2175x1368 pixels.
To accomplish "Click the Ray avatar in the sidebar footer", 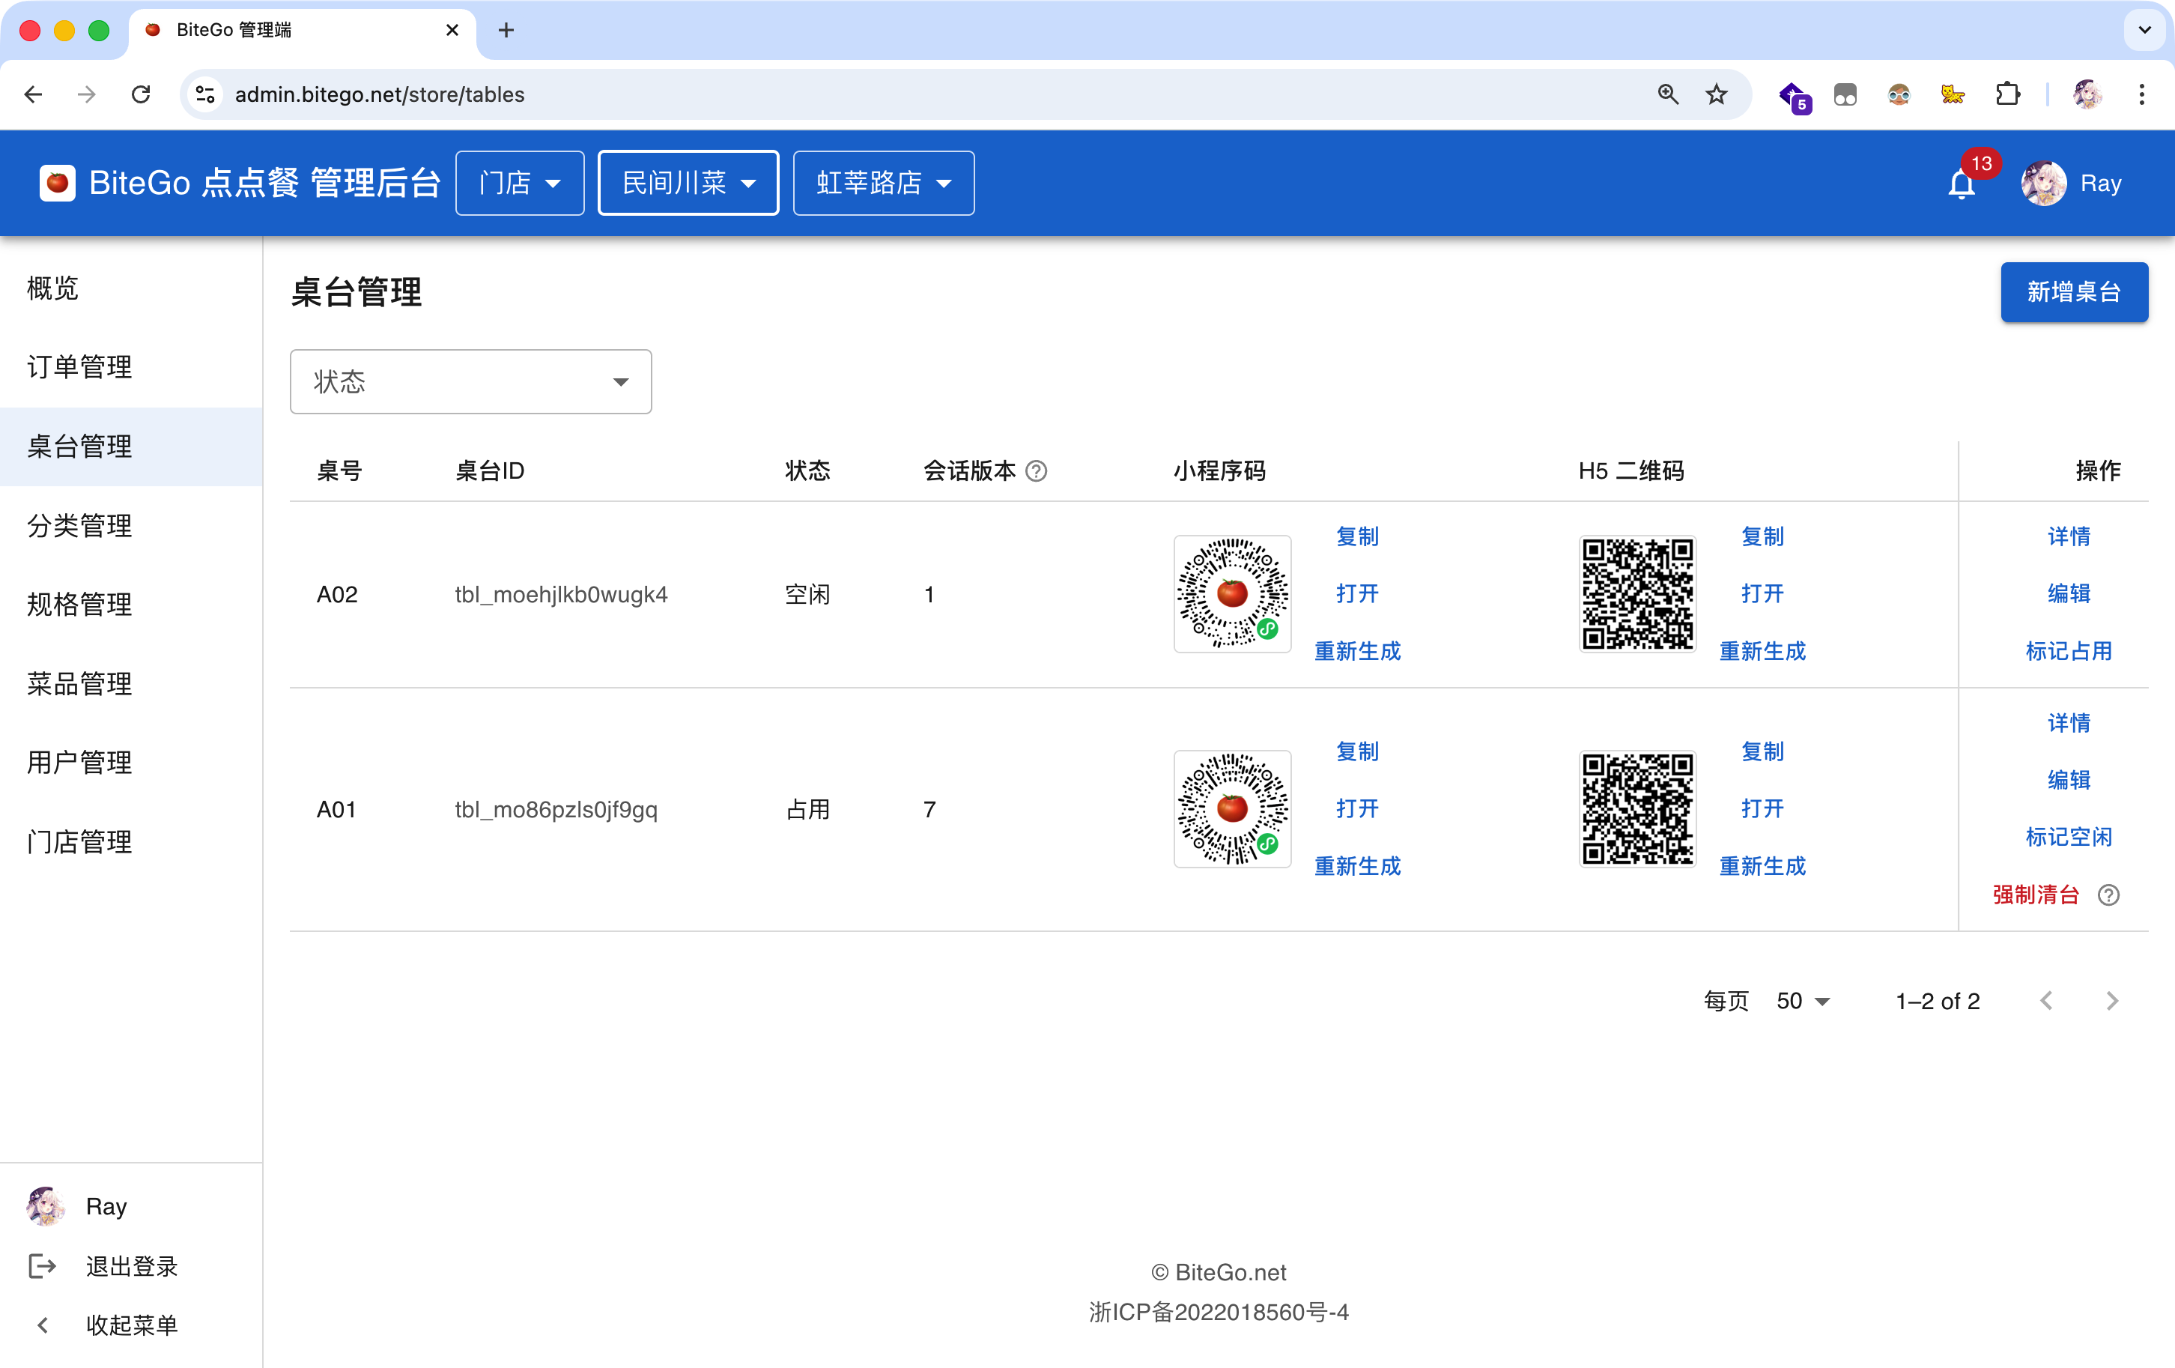I will 45,1206.
